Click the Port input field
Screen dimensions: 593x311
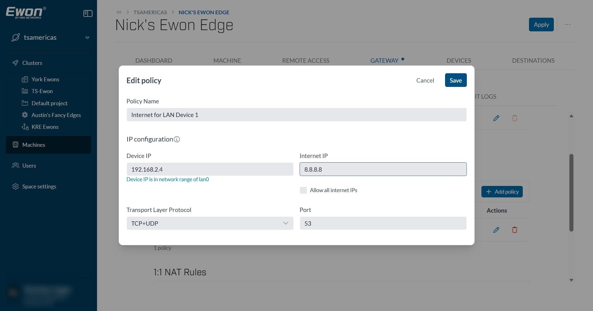pos(383,223)
